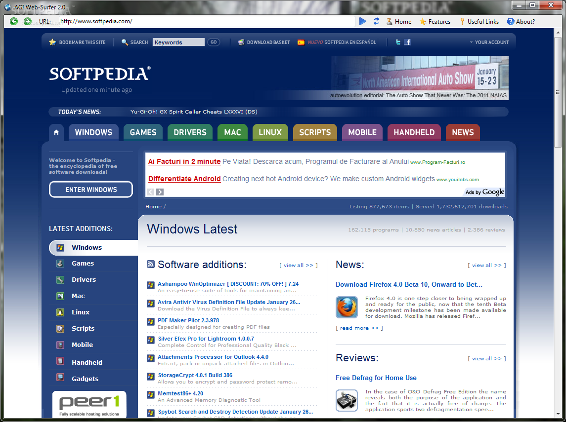The width and height of the screenshot is (566, 422).
Task: Click the Home breadcrumb link
Action: pos(153,206)
